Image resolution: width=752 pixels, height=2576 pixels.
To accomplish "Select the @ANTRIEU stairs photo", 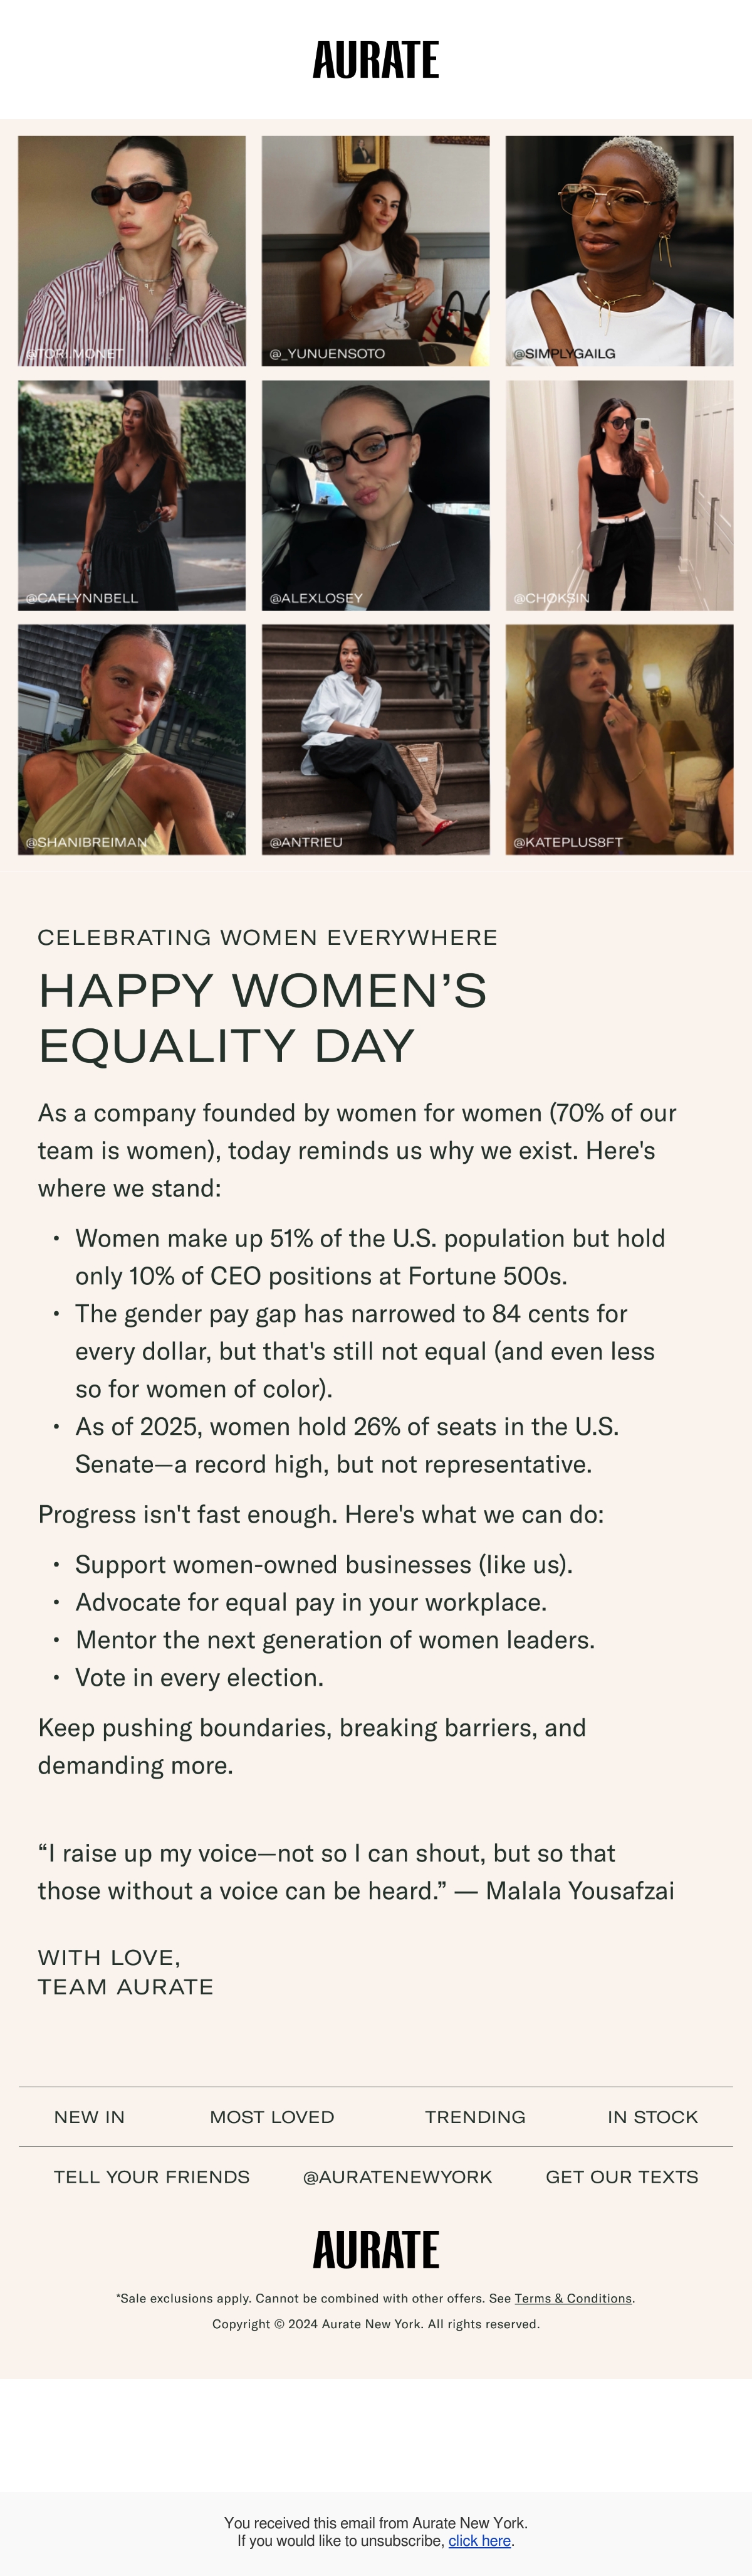I will 375,740.
